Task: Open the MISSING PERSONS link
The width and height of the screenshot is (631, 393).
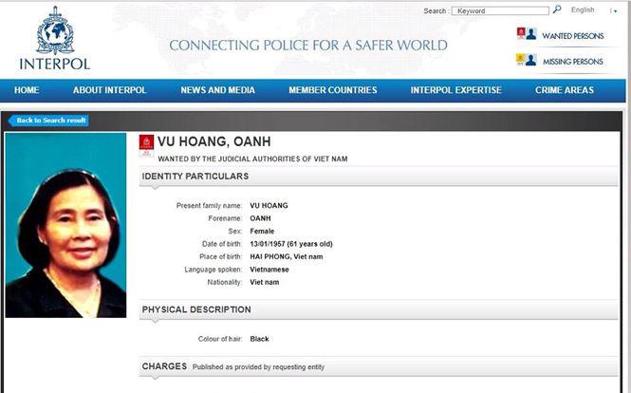Action: pyautogui.click(x=572, y=62)
